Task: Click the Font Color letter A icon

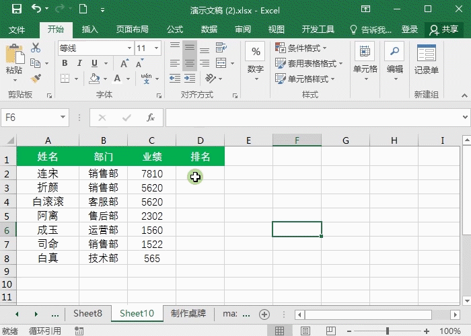Action: click(118, 79)
